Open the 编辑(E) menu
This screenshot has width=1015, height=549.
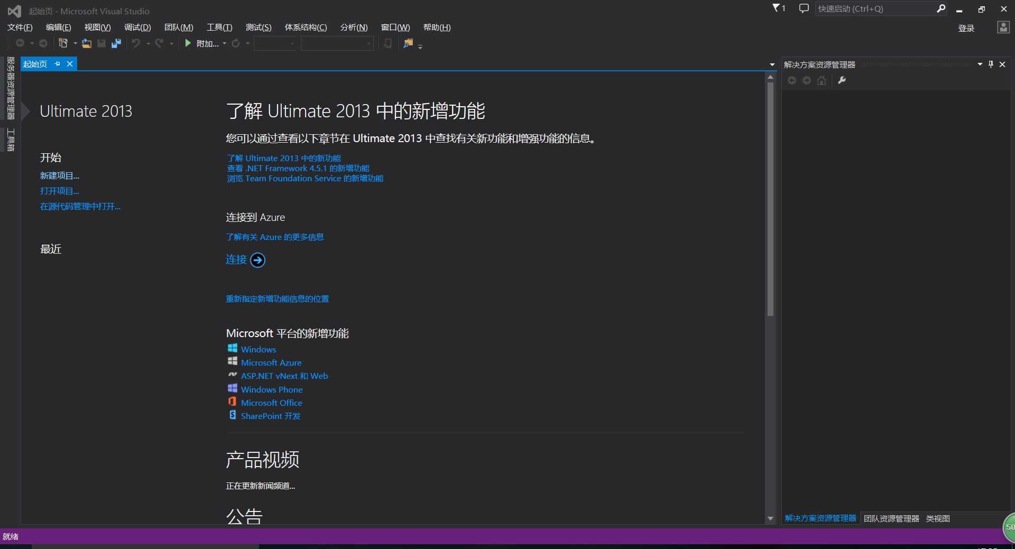point(58,27)
